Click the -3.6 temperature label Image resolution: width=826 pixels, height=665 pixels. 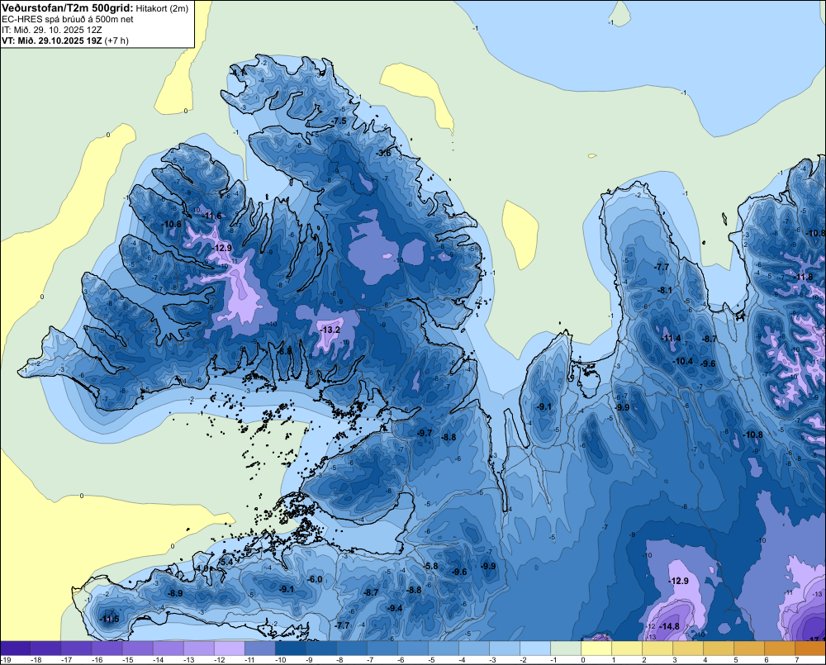click(384, 153)
